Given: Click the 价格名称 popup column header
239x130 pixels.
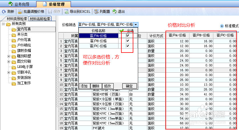Looking at the screenshot, I should pyautogui.click(x=99, y=31).
